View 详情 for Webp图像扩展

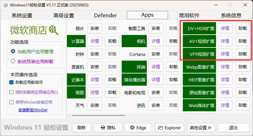pyautogui.click(x=225, y=67)
